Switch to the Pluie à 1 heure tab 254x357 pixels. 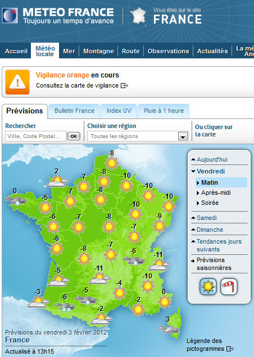point(164,111)
